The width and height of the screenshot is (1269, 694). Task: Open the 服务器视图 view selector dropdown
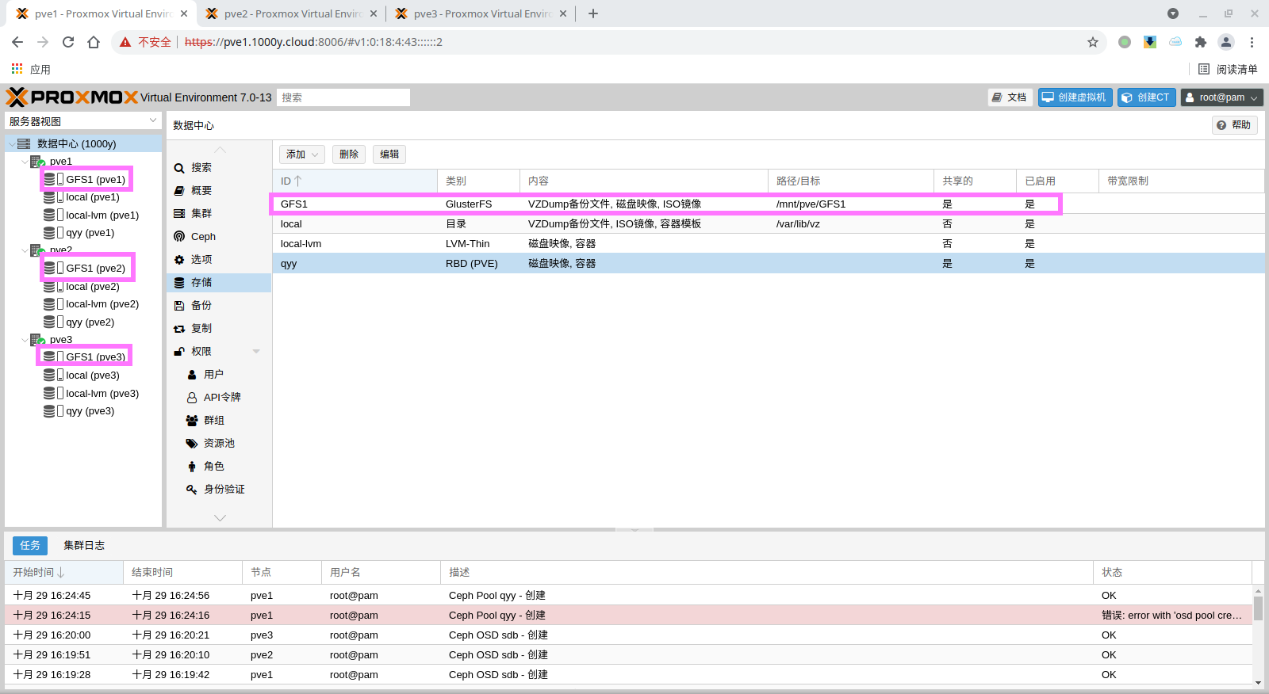tap(83, 121)
